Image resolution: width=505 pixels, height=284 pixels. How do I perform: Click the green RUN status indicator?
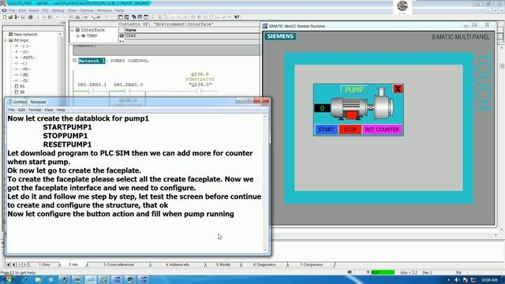point(383,272)
